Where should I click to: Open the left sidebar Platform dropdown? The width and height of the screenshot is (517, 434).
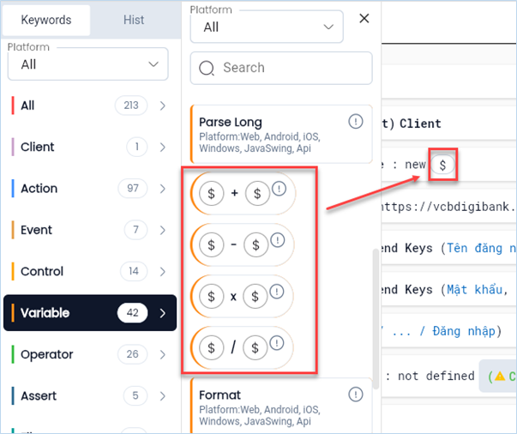coord(86,64)
